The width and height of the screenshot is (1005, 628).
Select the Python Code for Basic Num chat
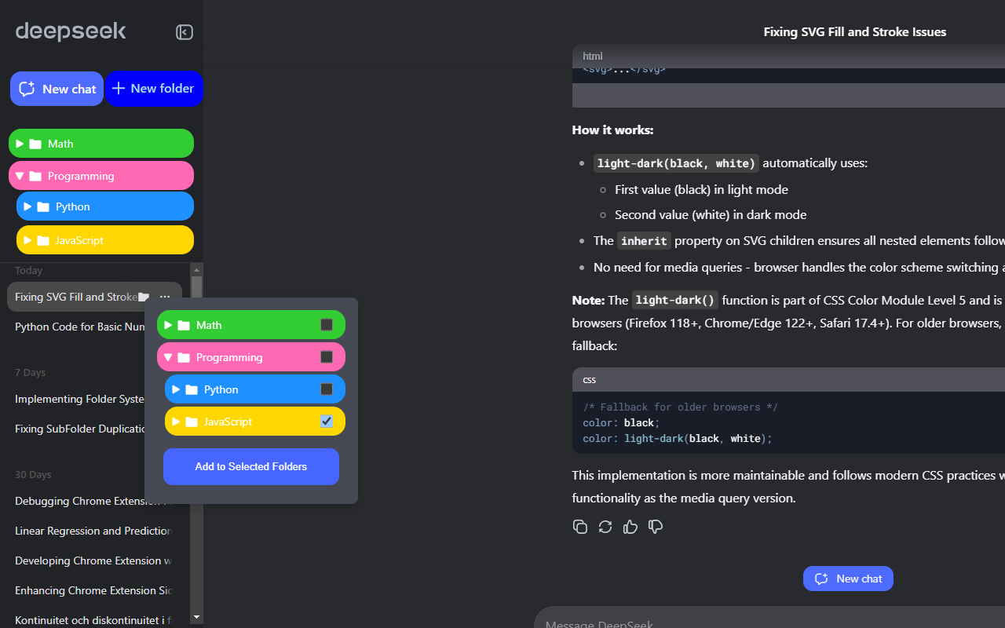[x=79, y=327]
